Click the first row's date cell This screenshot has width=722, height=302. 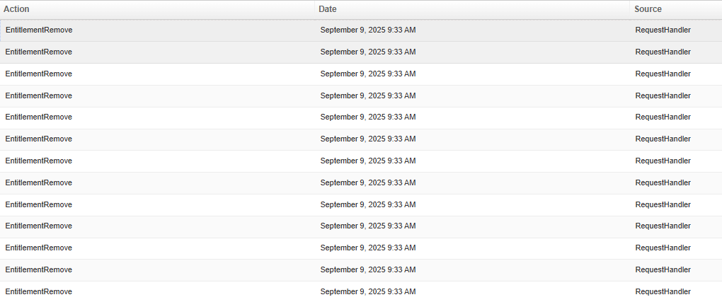367,30
